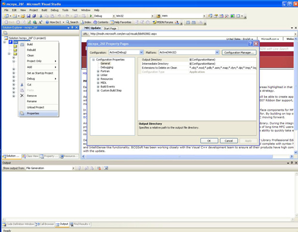This screenshot has height=232, width=298.
Task: Open the Platform dropdown Active(Win32)
Action: click(189, 52)
